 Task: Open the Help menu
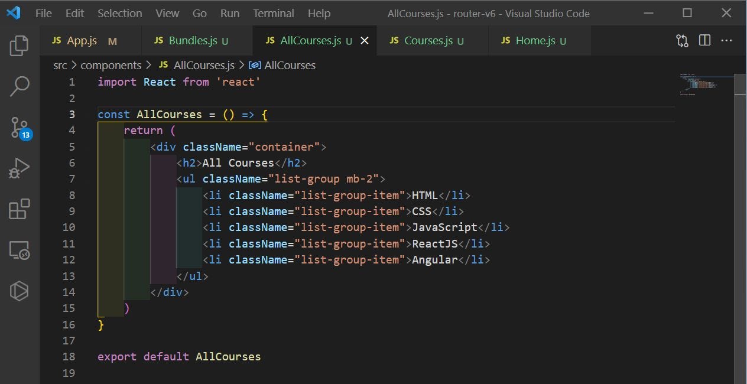(319, 13)
